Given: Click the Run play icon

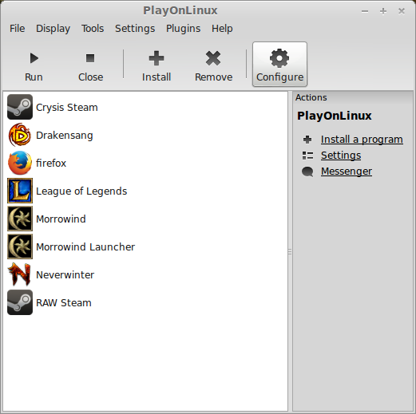Looking at the screenshot, I should (34, 58).
